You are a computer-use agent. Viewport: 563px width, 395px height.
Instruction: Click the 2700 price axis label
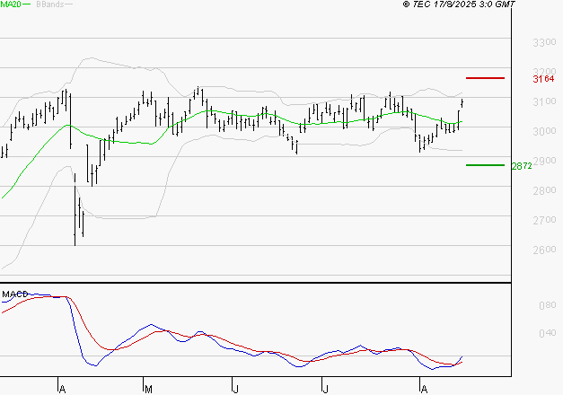pos(544,220)
